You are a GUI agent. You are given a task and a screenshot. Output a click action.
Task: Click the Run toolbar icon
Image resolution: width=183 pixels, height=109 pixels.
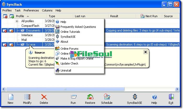click(73, 97)
